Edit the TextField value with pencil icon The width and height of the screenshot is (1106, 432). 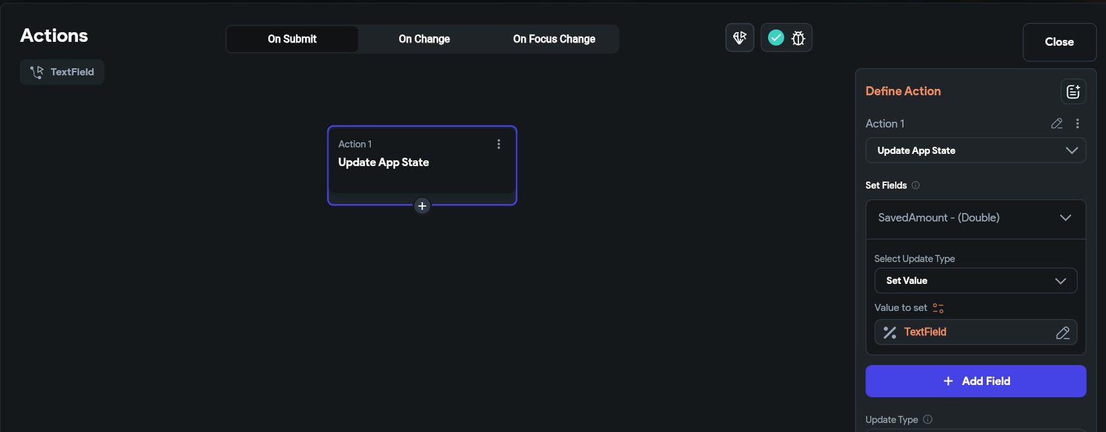(x=1062, y=333)
